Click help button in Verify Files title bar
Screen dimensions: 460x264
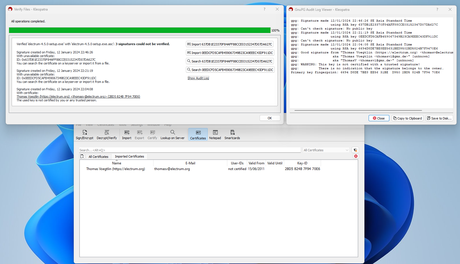tap(264, 9)
